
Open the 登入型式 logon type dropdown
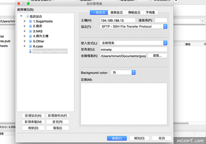click(x=134, y=43)
